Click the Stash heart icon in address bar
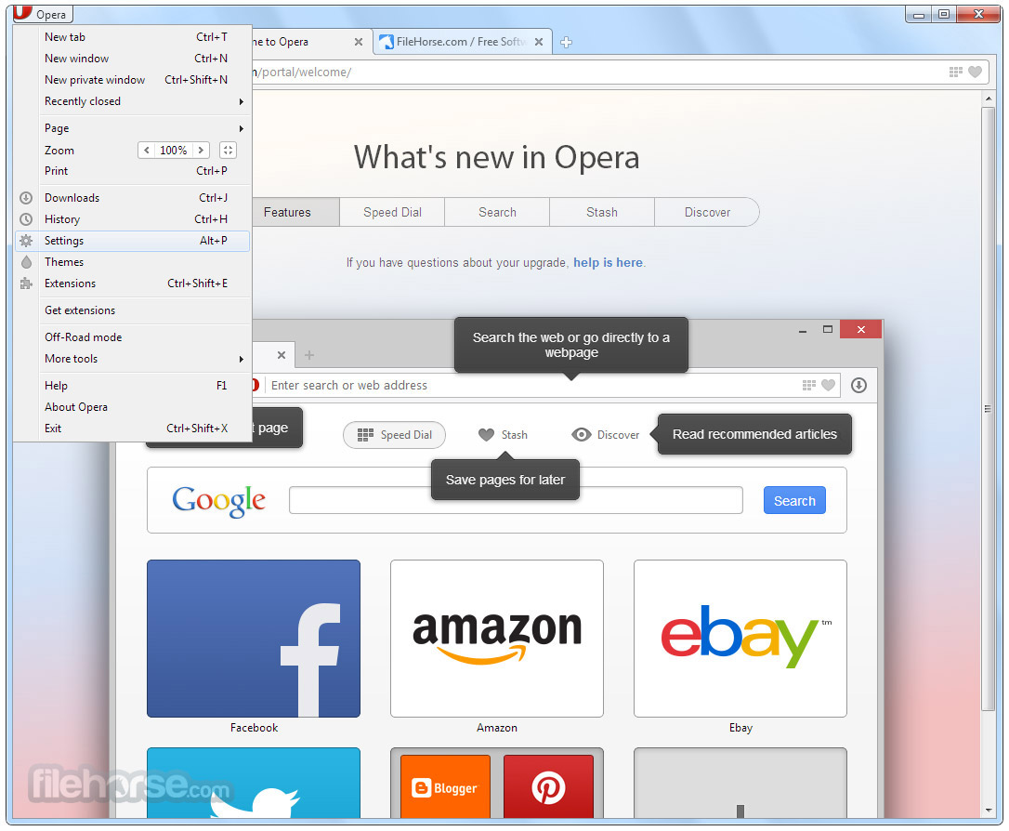 tap(976, 73)
